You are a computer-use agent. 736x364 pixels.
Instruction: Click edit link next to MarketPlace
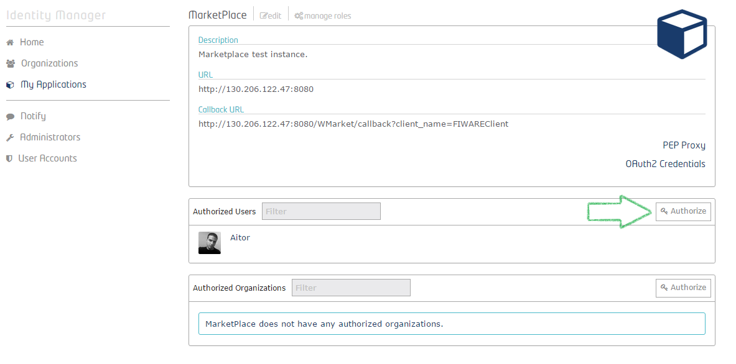tap(271, 16)
